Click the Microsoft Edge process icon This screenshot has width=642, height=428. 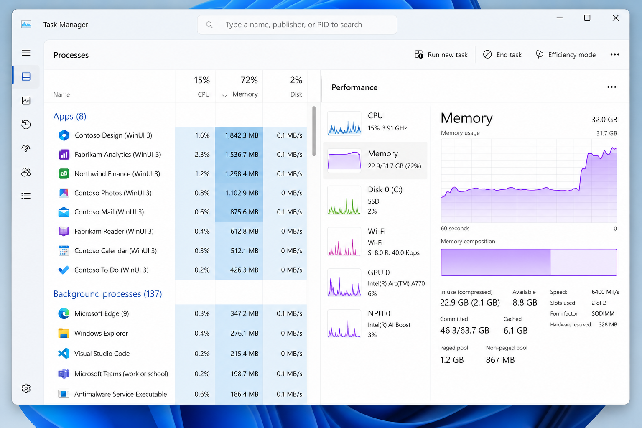pos(64,313)
